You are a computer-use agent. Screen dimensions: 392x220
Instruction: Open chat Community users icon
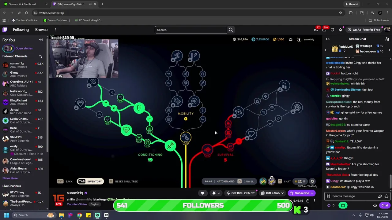tap(387, 39)
